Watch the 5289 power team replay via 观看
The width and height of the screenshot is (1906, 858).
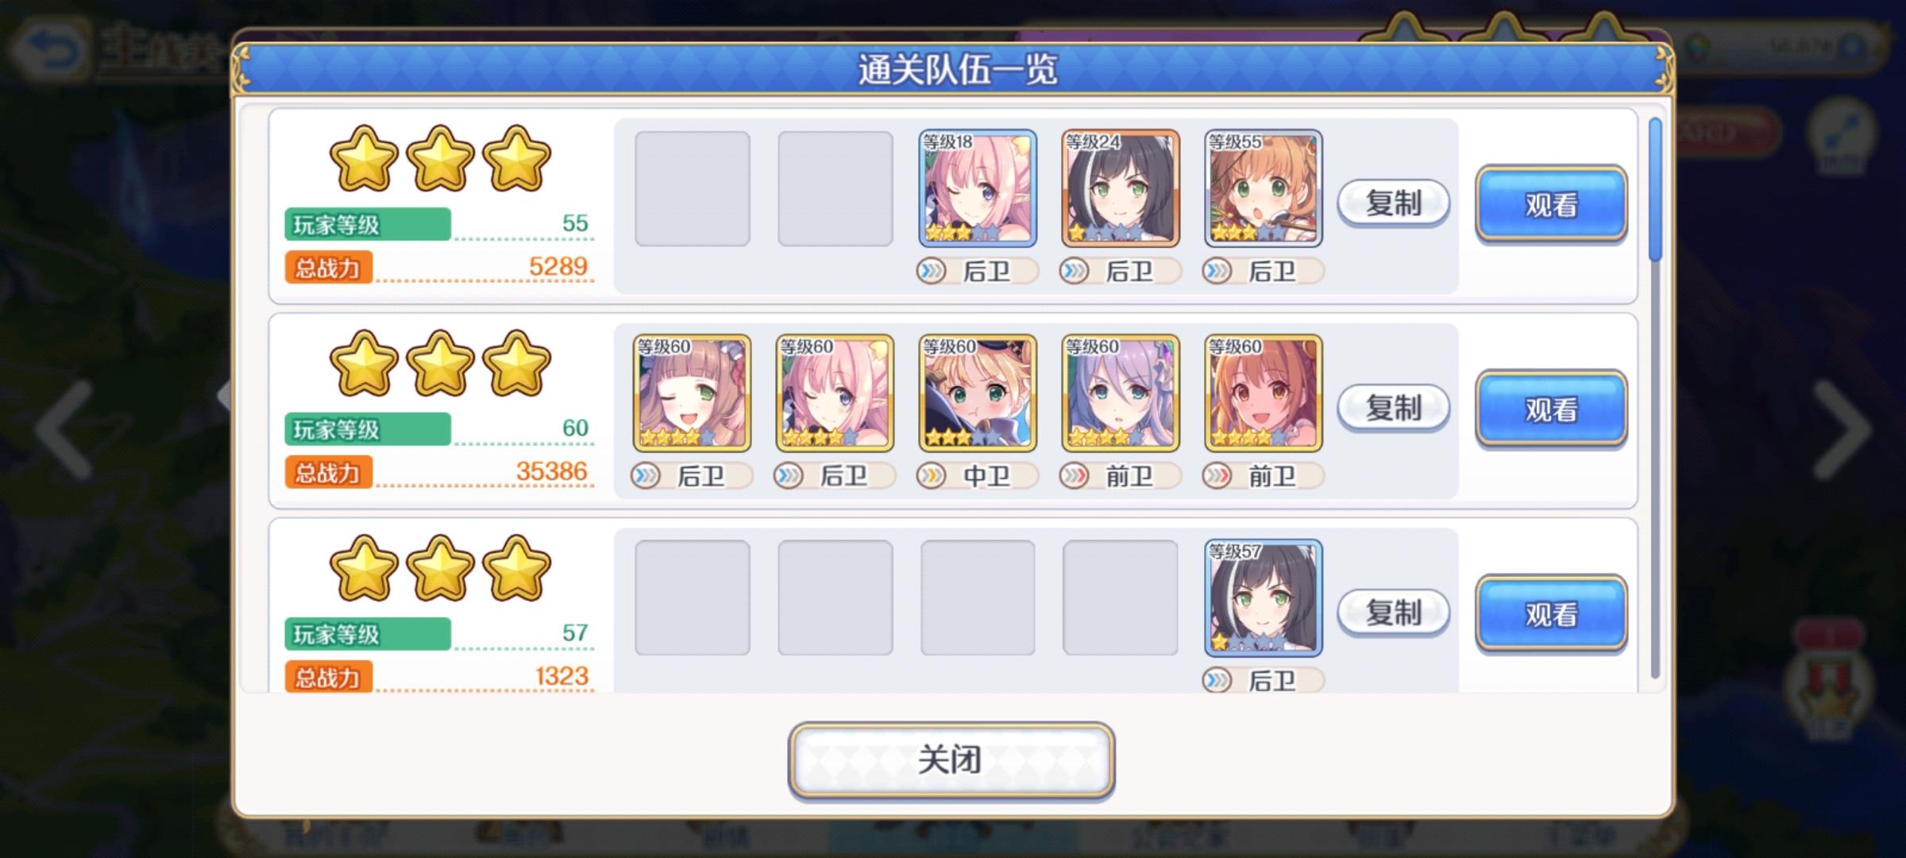click(1551, 204)
